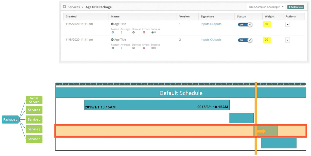Image resolution: width=311 pixels, height=156 pixels.
Task: Select the Service 4 node
Action: [x=34, y=139]
